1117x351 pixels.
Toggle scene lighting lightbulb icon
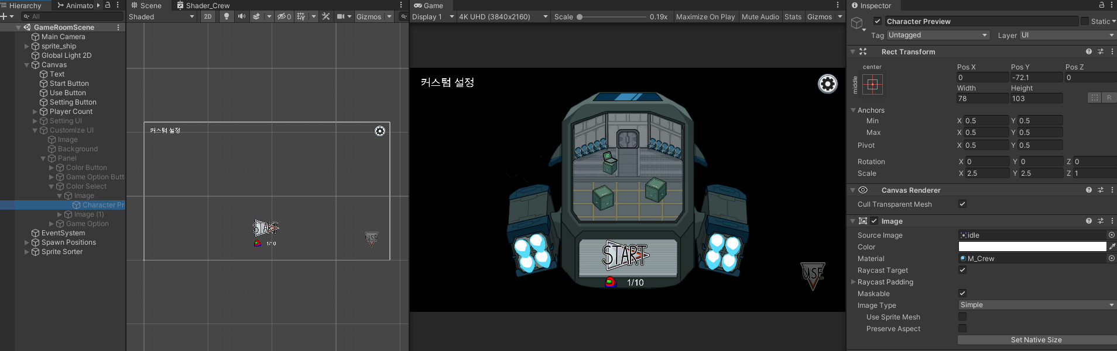click(x=227, y=16)
